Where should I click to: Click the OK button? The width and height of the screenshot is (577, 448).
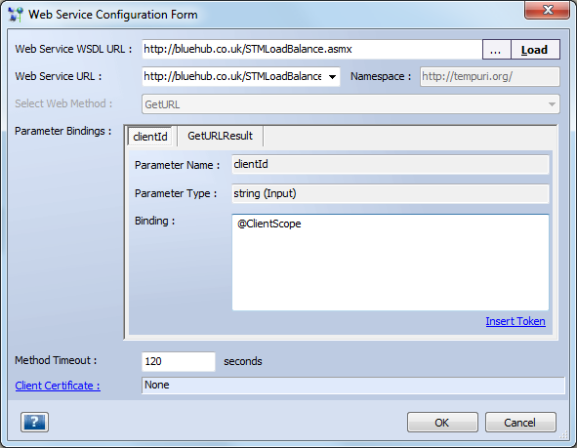coord(442,423)
